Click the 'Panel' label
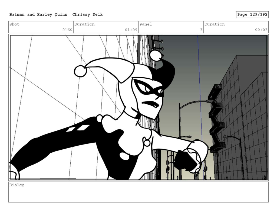This screenshot has width=277, height=215. click(146, 24)
